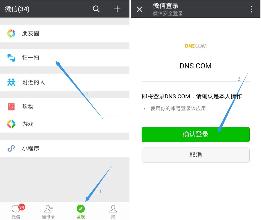Tap the 微信(34) header title
The height and width of the screenshot is (220, 261).
tap(17, 9)
